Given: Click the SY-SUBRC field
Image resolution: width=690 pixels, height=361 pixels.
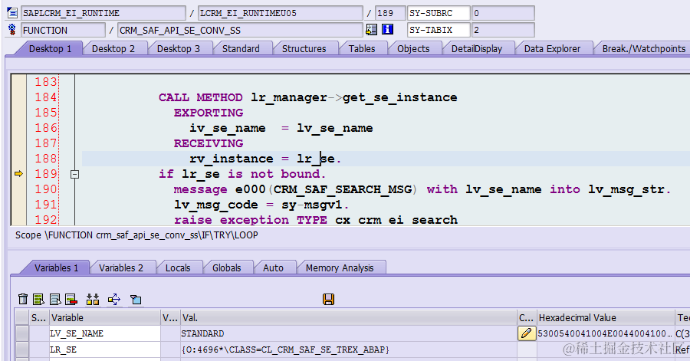Looking at the screenshot, I should [x=439, y=13].
